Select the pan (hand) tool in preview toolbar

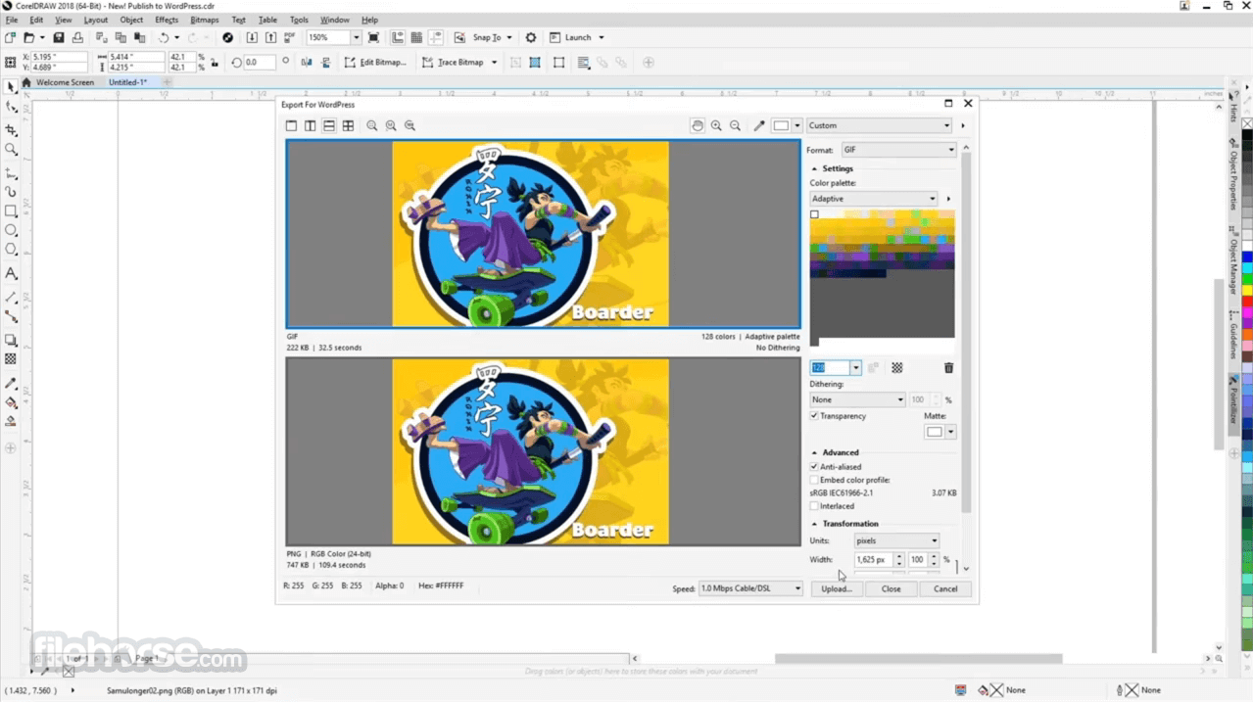[697, 125]
